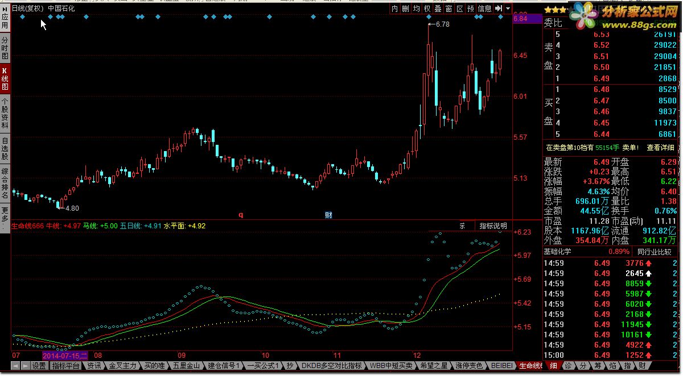Click the 卖单! link
This screenshot has height=376, width=683.
pos(631,148)
